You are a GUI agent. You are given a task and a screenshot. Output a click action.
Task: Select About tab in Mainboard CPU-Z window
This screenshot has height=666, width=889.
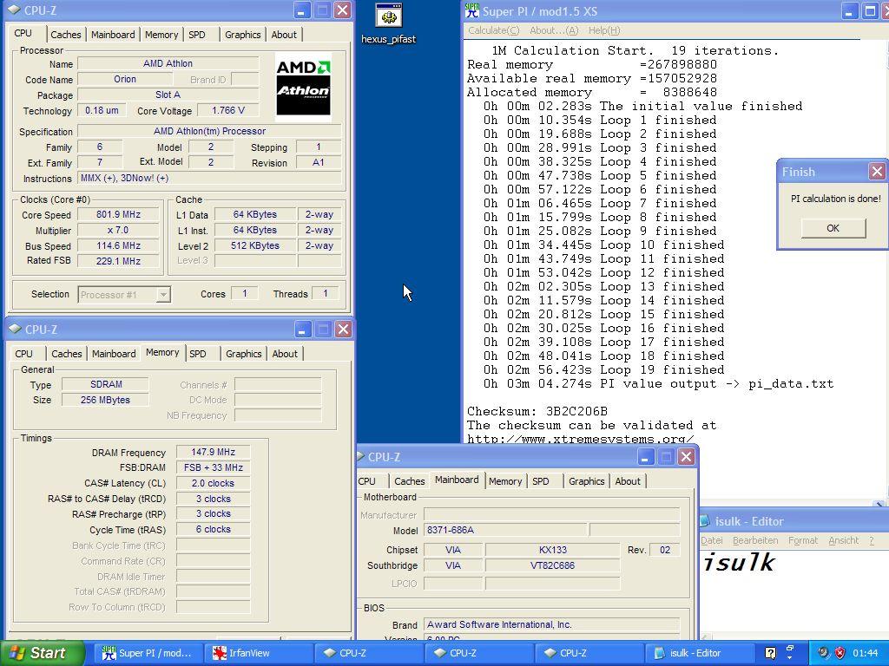point(628,481)
